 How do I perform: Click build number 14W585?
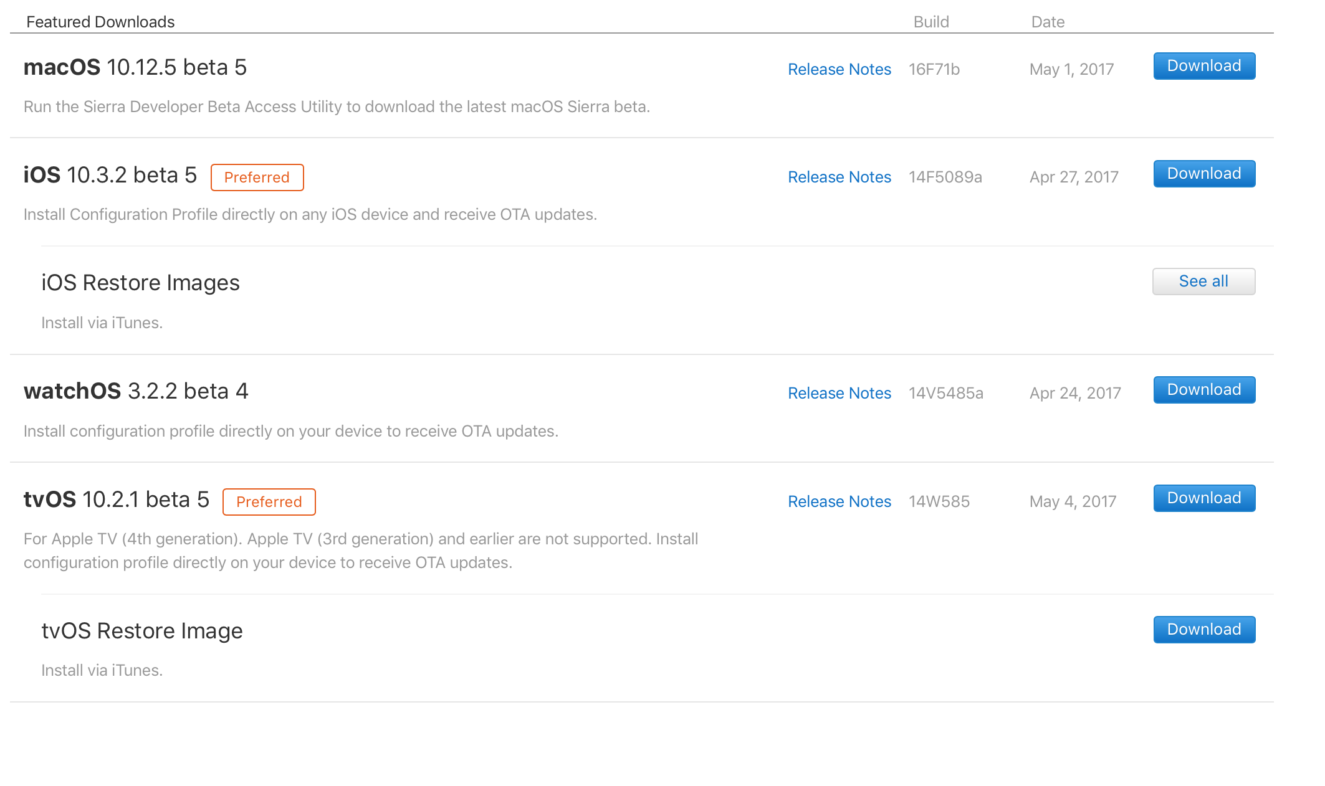click(939, 501)
